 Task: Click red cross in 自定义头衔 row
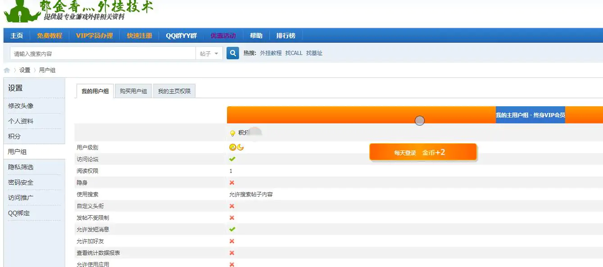[x=232, y=206]
